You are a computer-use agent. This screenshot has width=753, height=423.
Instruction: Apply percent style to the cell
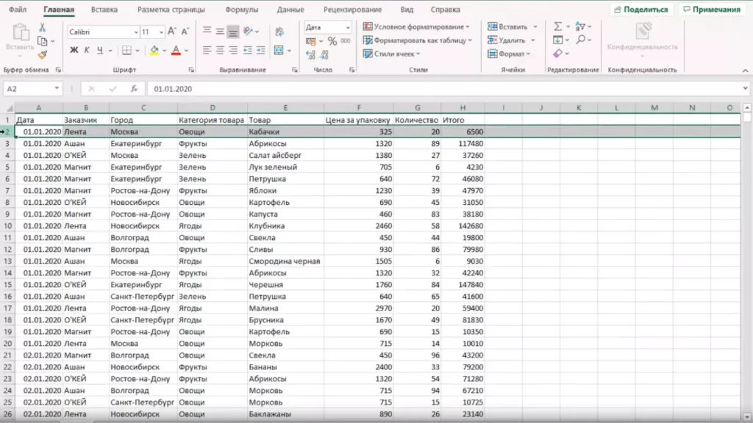point(332,41)
